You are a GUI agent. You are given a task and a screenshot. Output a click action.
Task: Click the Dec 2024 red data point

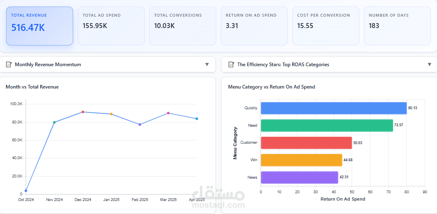click(x=83, y=112)
